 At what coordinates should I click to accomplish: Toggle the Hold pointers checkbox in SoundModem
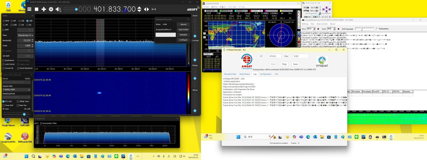377,29
